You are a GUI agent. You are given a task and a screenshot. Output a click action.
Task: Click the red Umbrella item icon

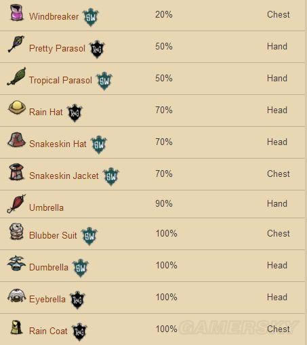[16, 203]
